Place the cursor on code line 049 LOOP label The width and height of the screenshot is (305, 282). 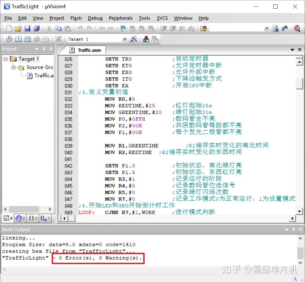click(86, 212)
